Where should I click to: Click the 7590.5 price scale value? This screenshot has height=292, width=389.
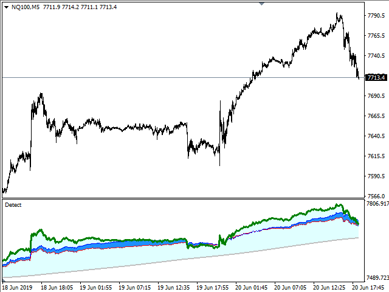pos(376,176)
